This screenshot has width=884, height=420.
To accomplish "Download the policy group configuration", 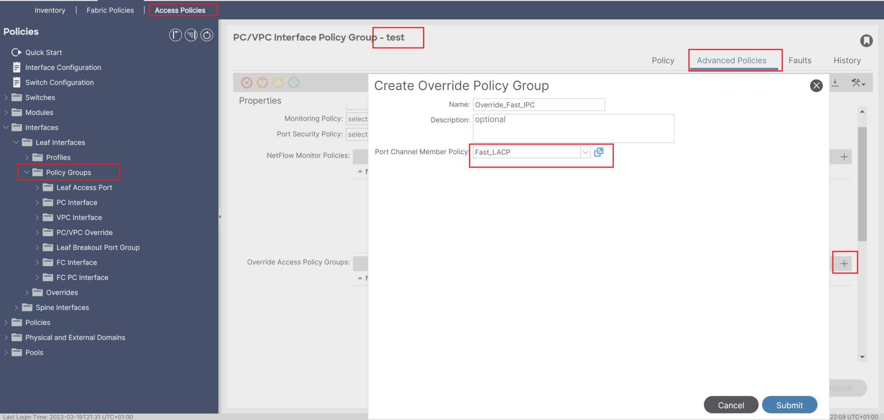I will point(835,82).
